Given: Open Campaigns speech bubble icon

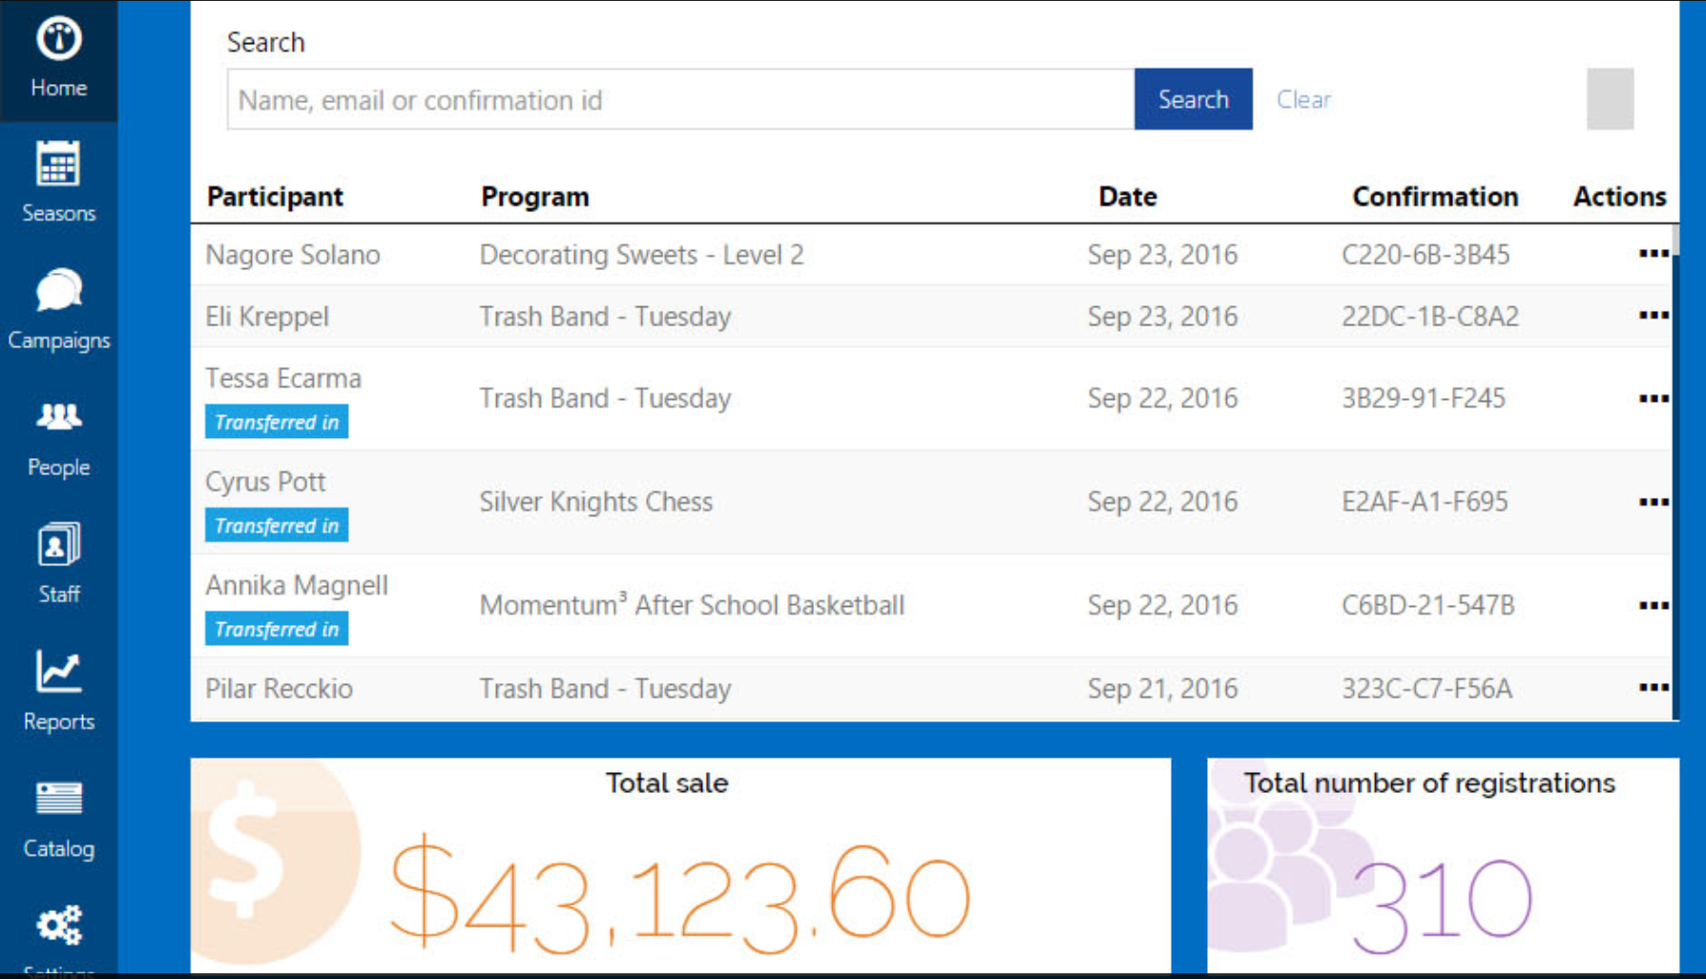Looking at the screenshot, I should coord(58,291).
